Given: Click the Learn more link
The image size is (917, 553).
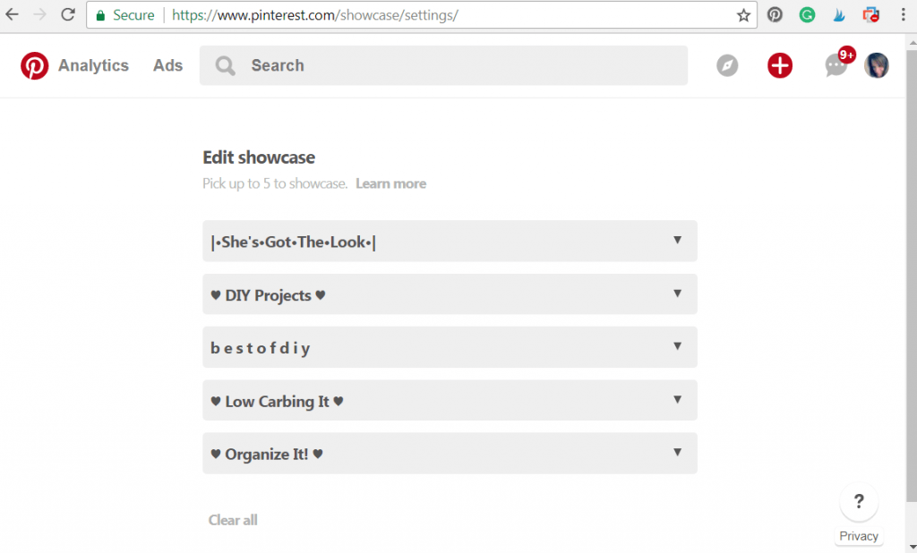Looking at the screenshot, I should point(390,183).
